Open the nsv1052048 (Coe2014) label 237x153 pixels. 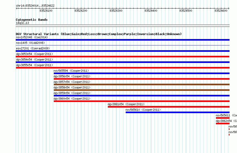point(32,37)
